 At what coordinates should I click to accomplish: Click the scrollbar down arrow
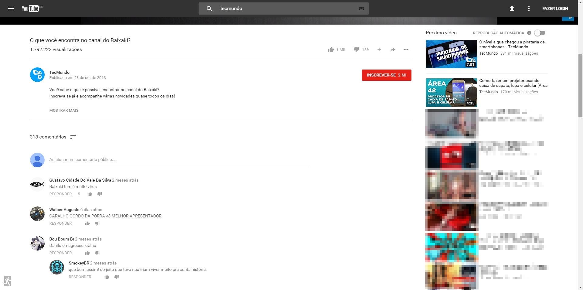tap(580, 287)
